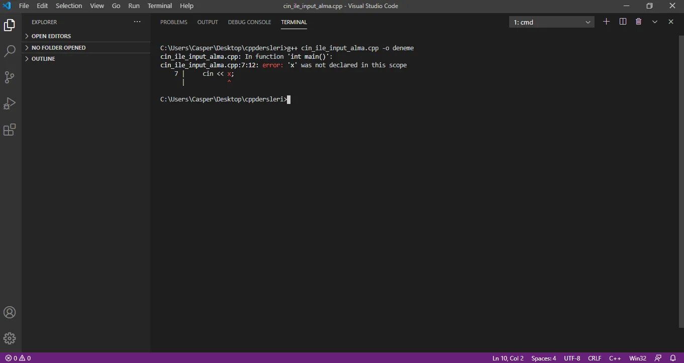Open notifications bell in status bar

(x=673, y=358)
